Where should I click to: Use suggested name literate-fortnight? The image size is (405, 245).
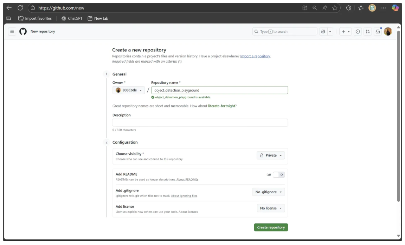(x=221, y=106)
